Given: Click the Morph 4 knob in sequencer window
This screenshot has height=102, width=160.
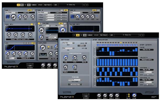Looking at the screenshot, I should (x=117, y=95).
